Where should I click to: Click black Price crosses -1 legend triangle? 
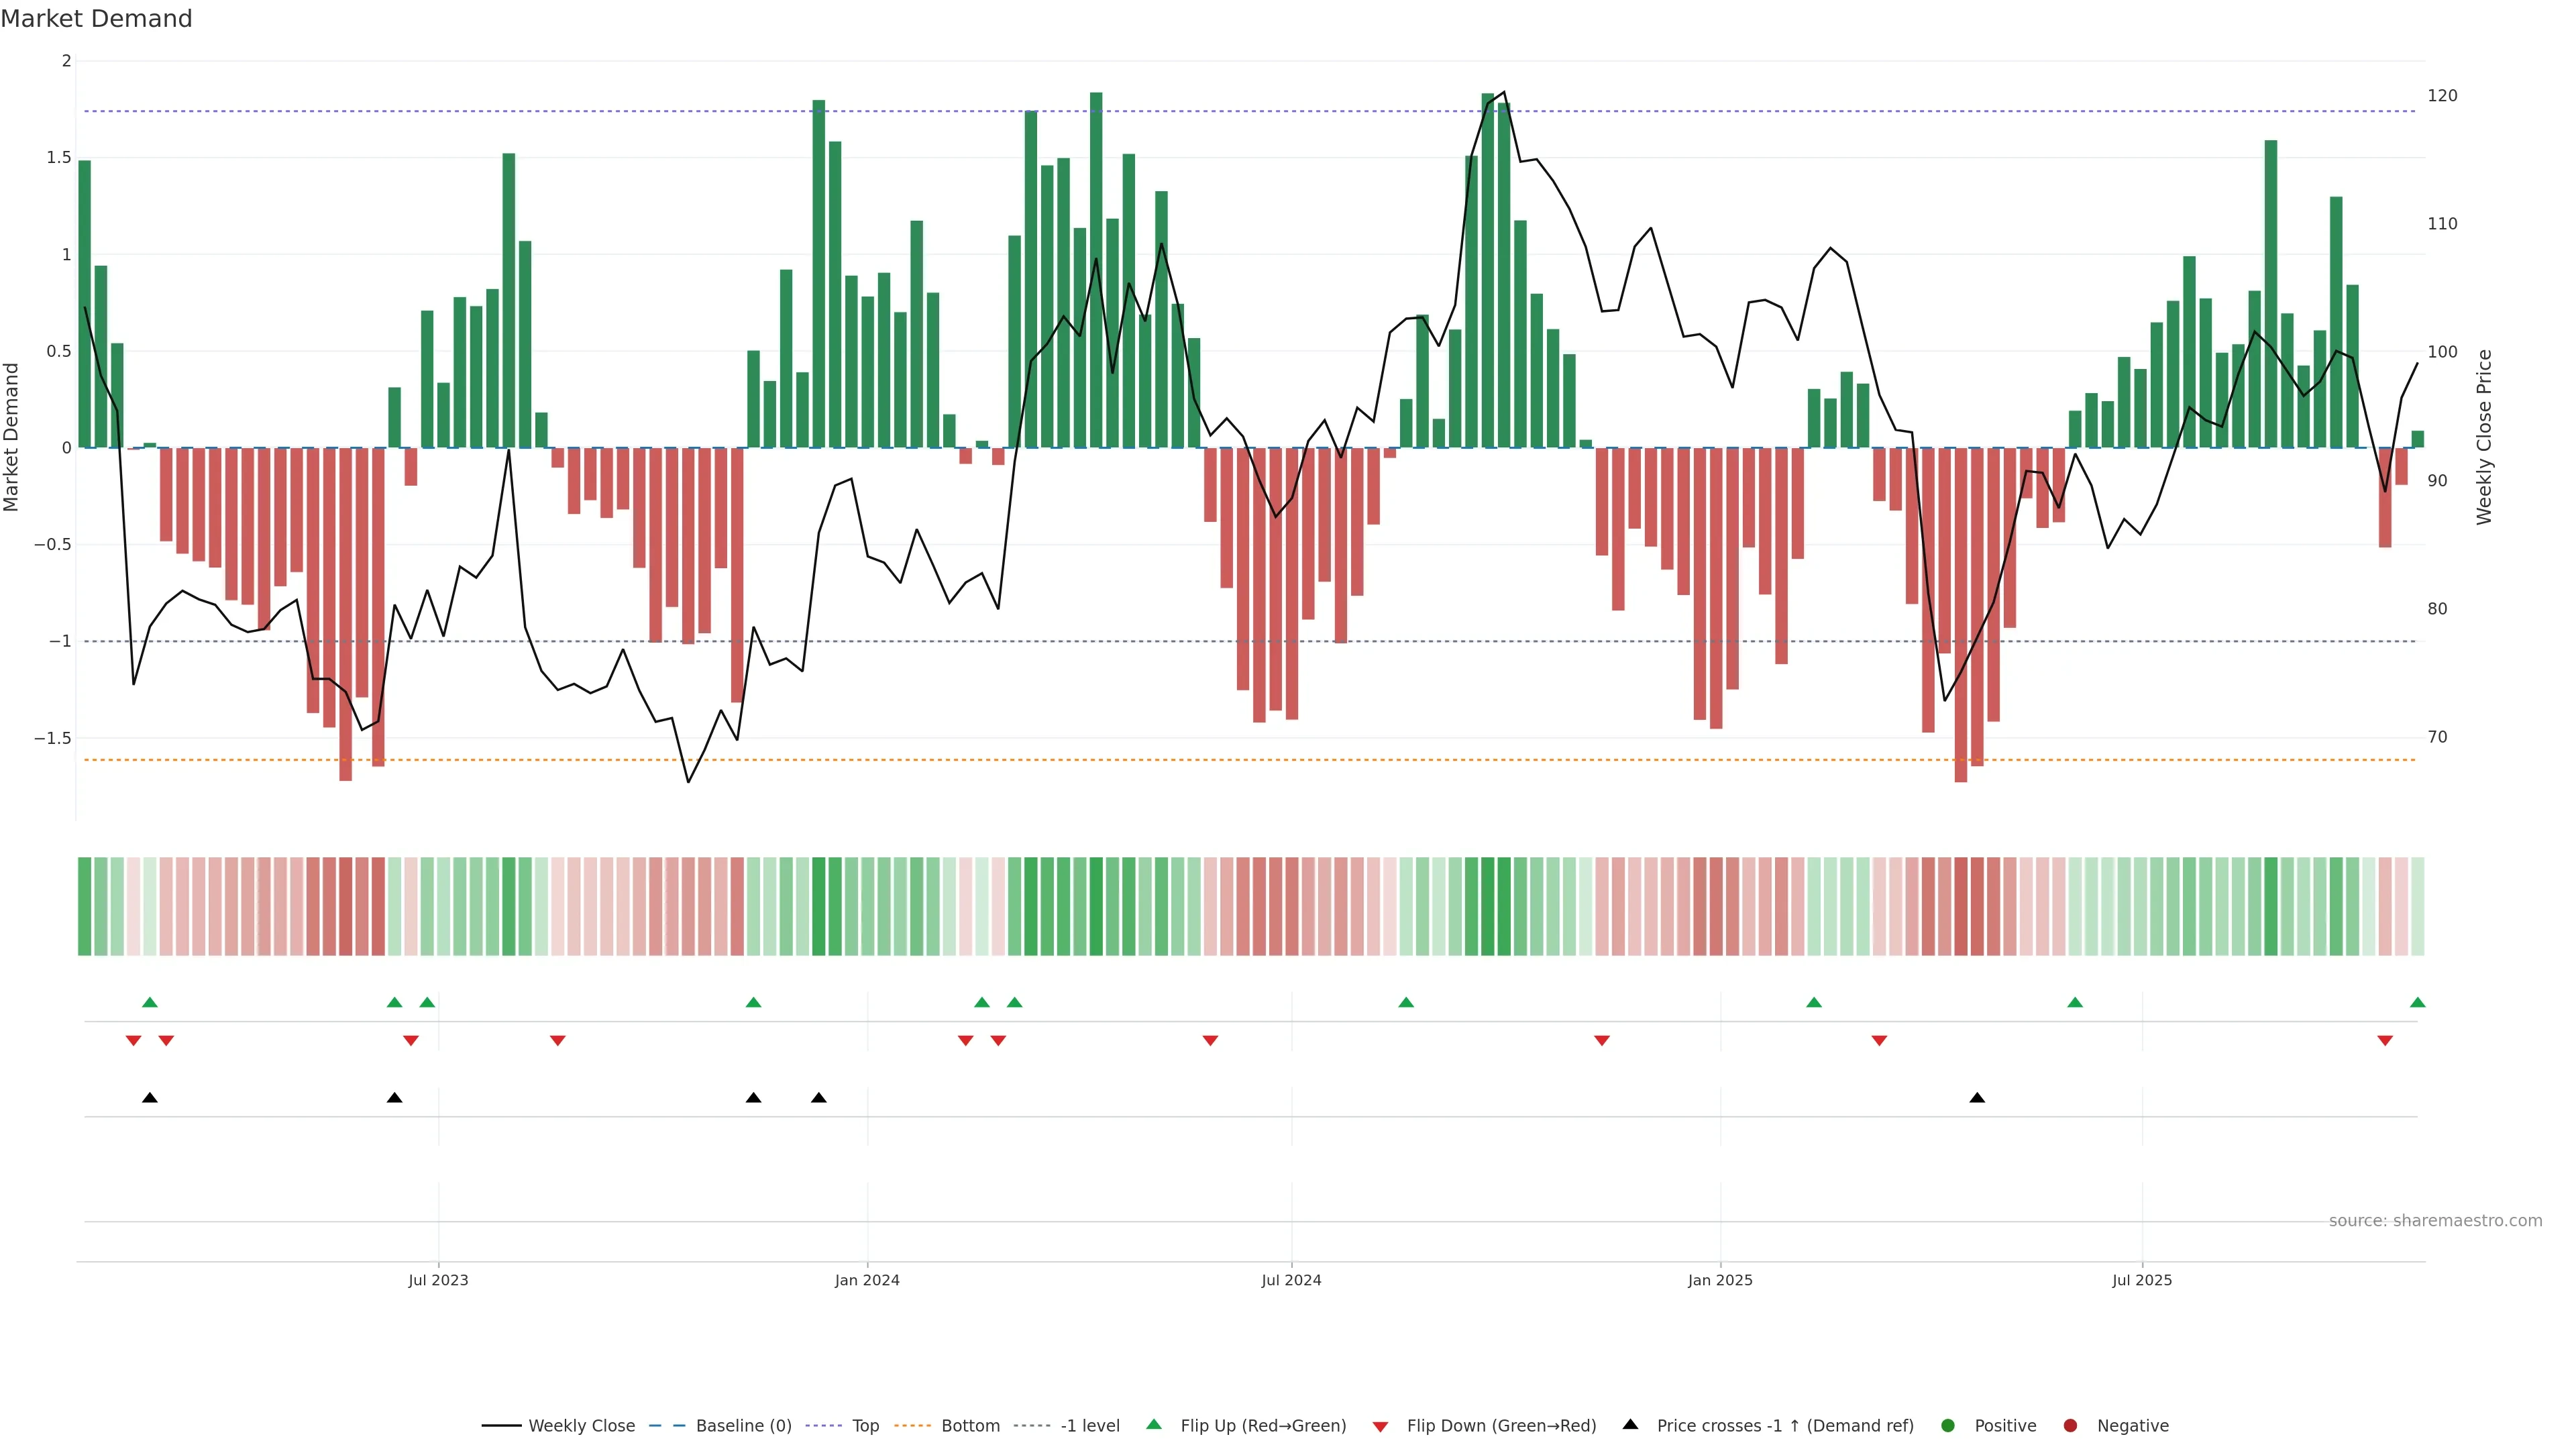tap(1630, 1424)
